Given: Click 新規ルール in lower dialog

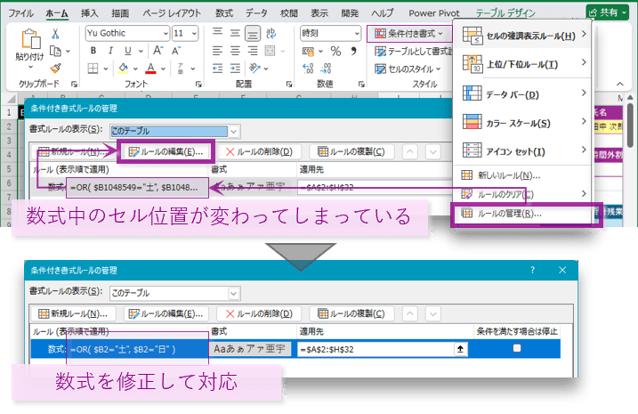Looking at the screenshot, I should 73,314.
